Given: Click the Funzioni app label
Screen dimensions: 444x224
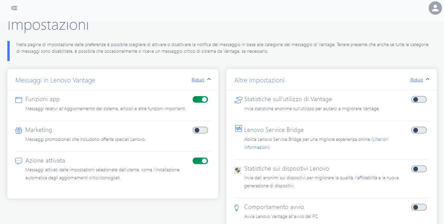Looking at the screenshot, I should pyautogui.click(x=43, y=99).
